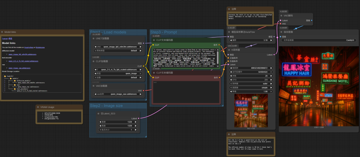Click the green encoder's 条件 output socket
The width and height of the screenshot is (360, 157).
(219, 45)
